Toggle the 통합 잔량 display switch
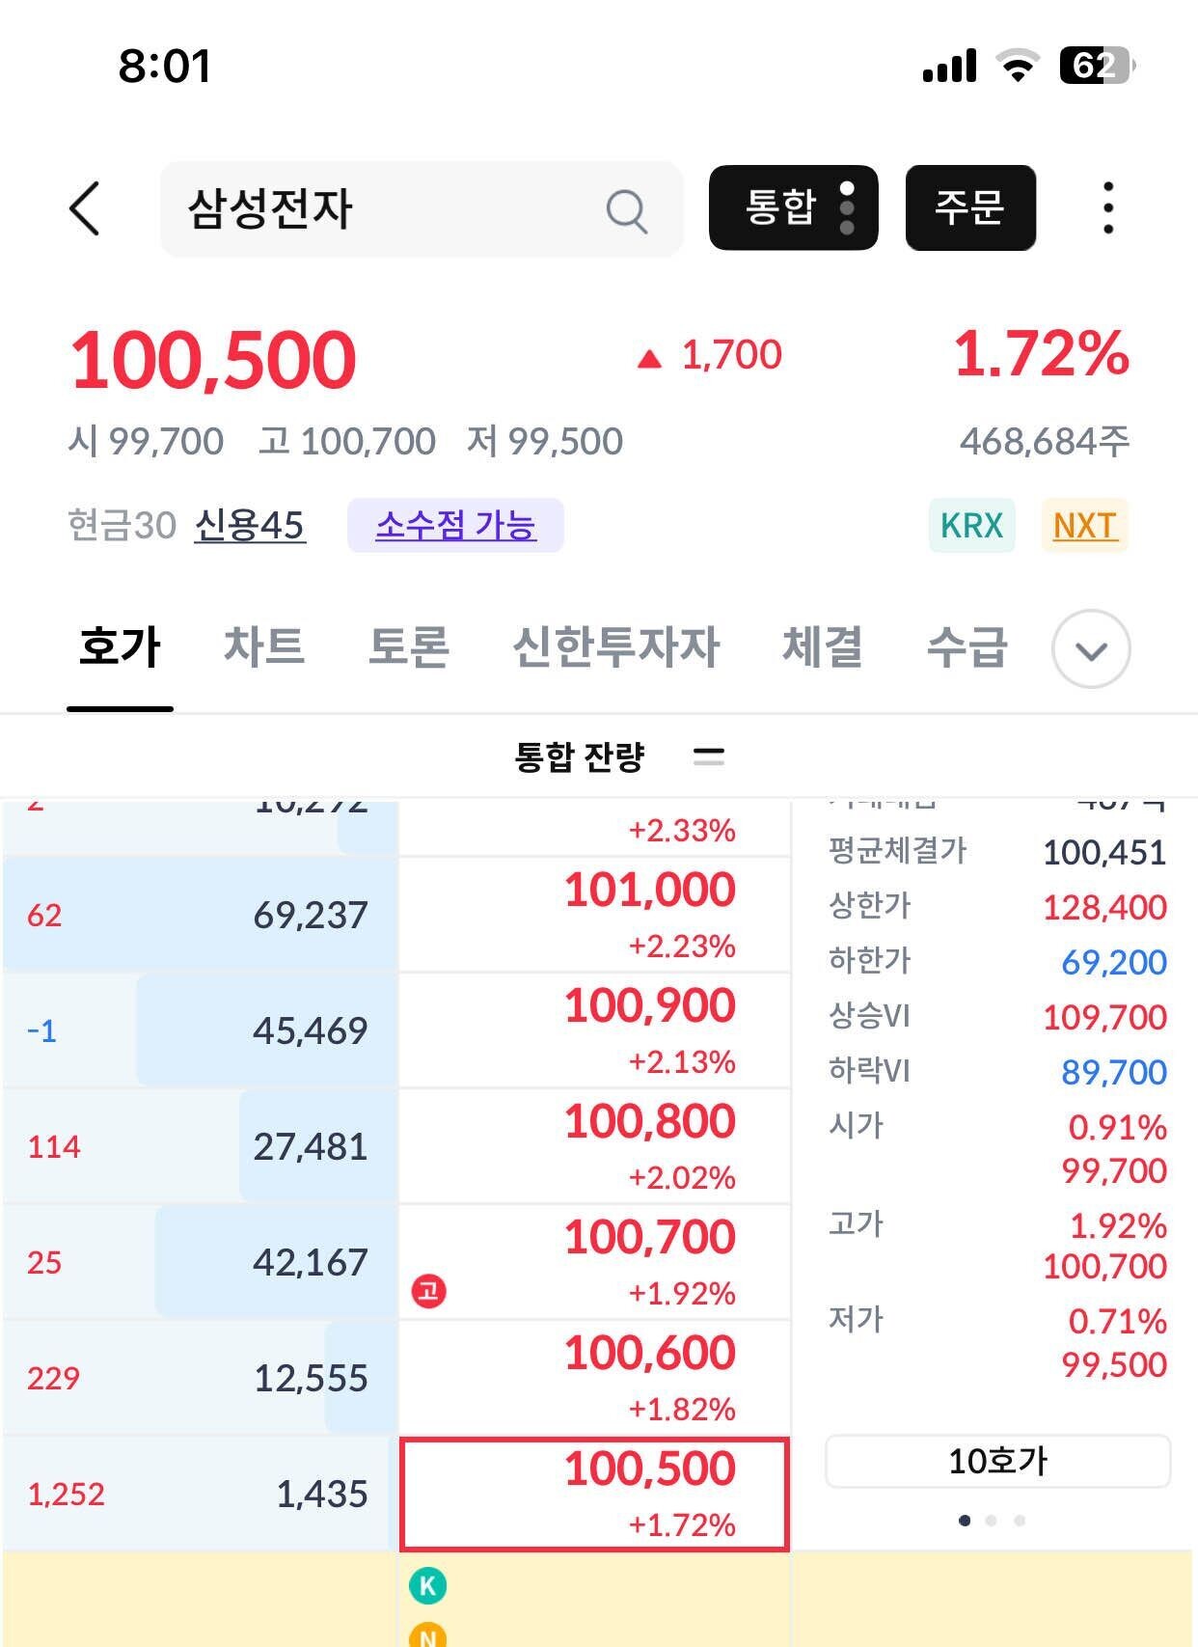 (x=710, y=757)
